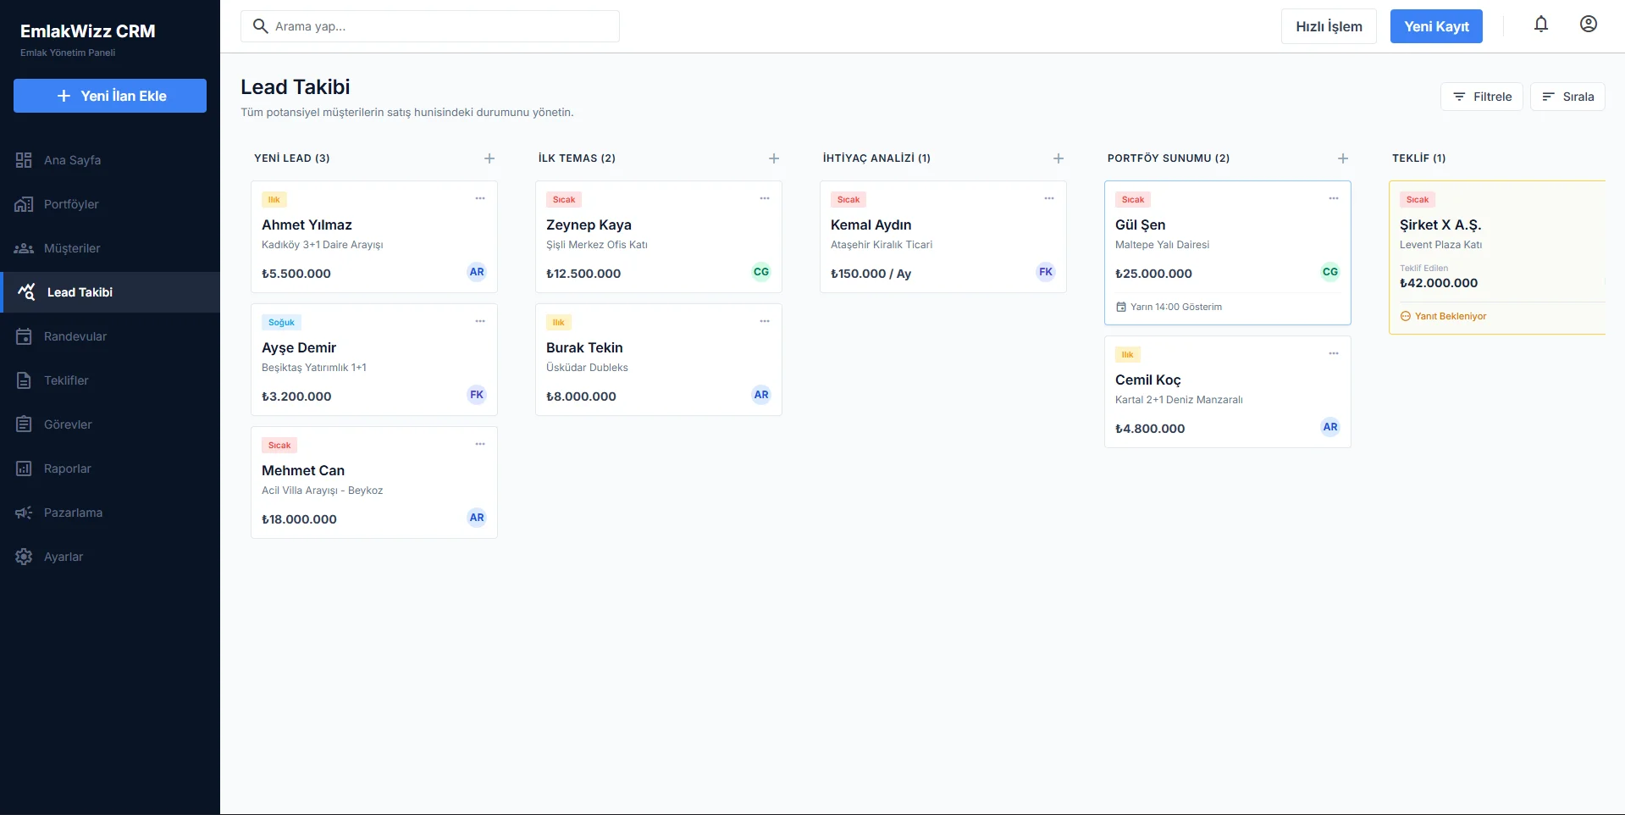Open options menu on Cemil Koç card

click(x=1334, y=353)
